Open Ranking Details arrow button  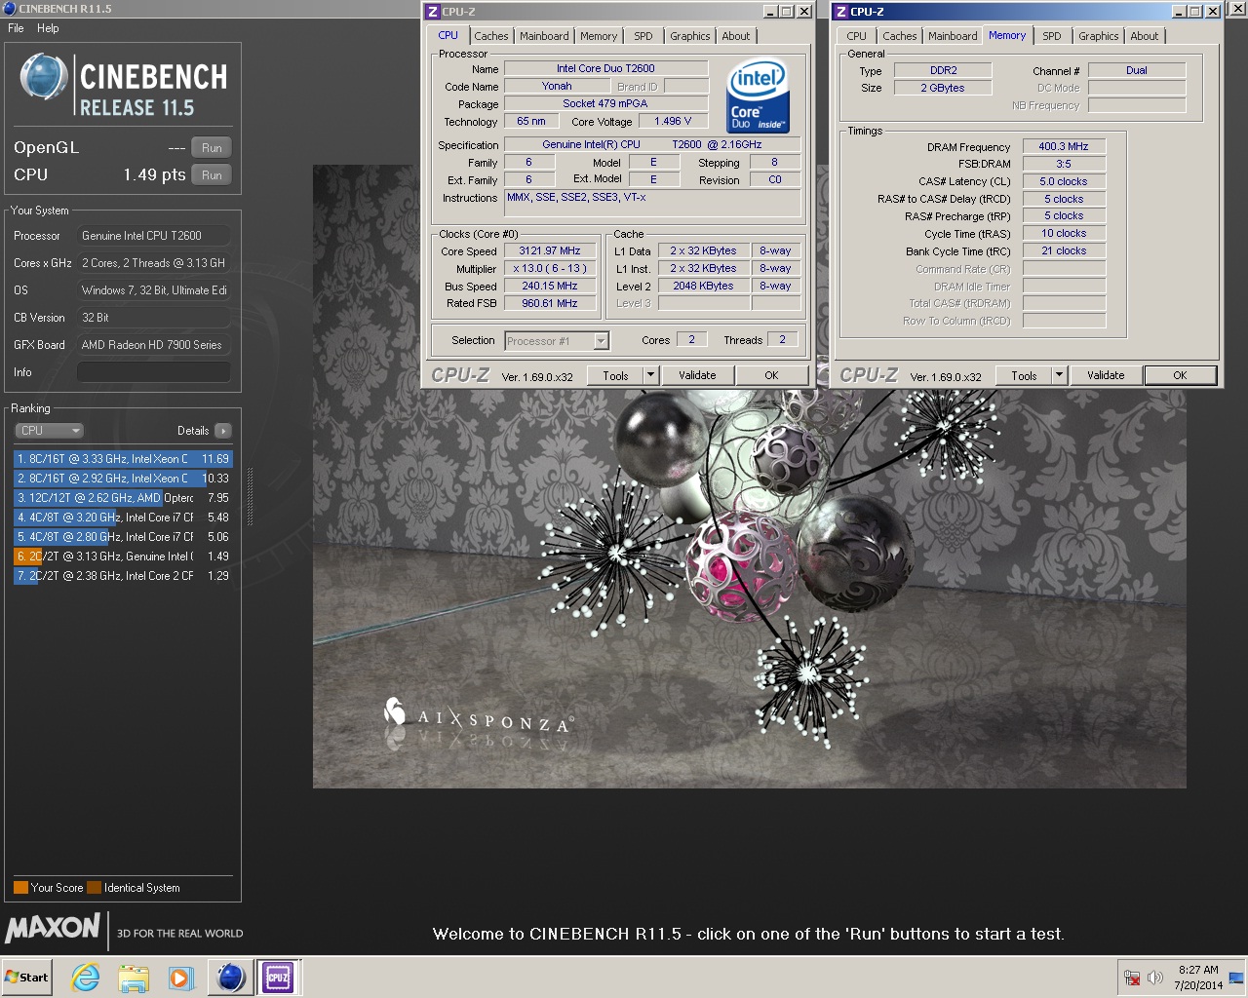tap(222, 431)
